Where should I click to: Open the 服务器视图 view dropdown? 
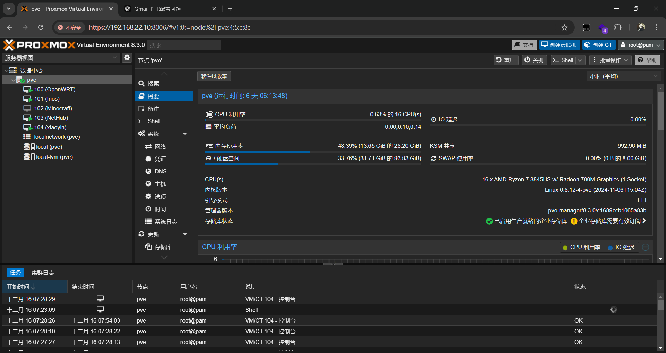click(x=61, y=58)
